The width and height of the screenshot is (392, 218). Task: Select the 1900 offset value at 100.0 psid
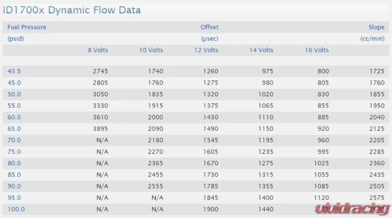[210, 209]
